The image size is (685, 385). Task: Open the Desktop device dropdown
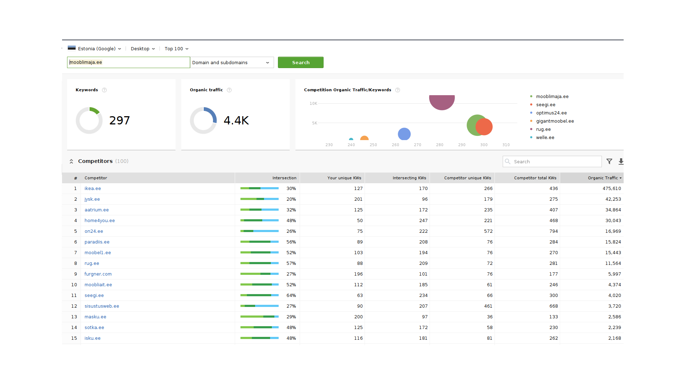143,49
